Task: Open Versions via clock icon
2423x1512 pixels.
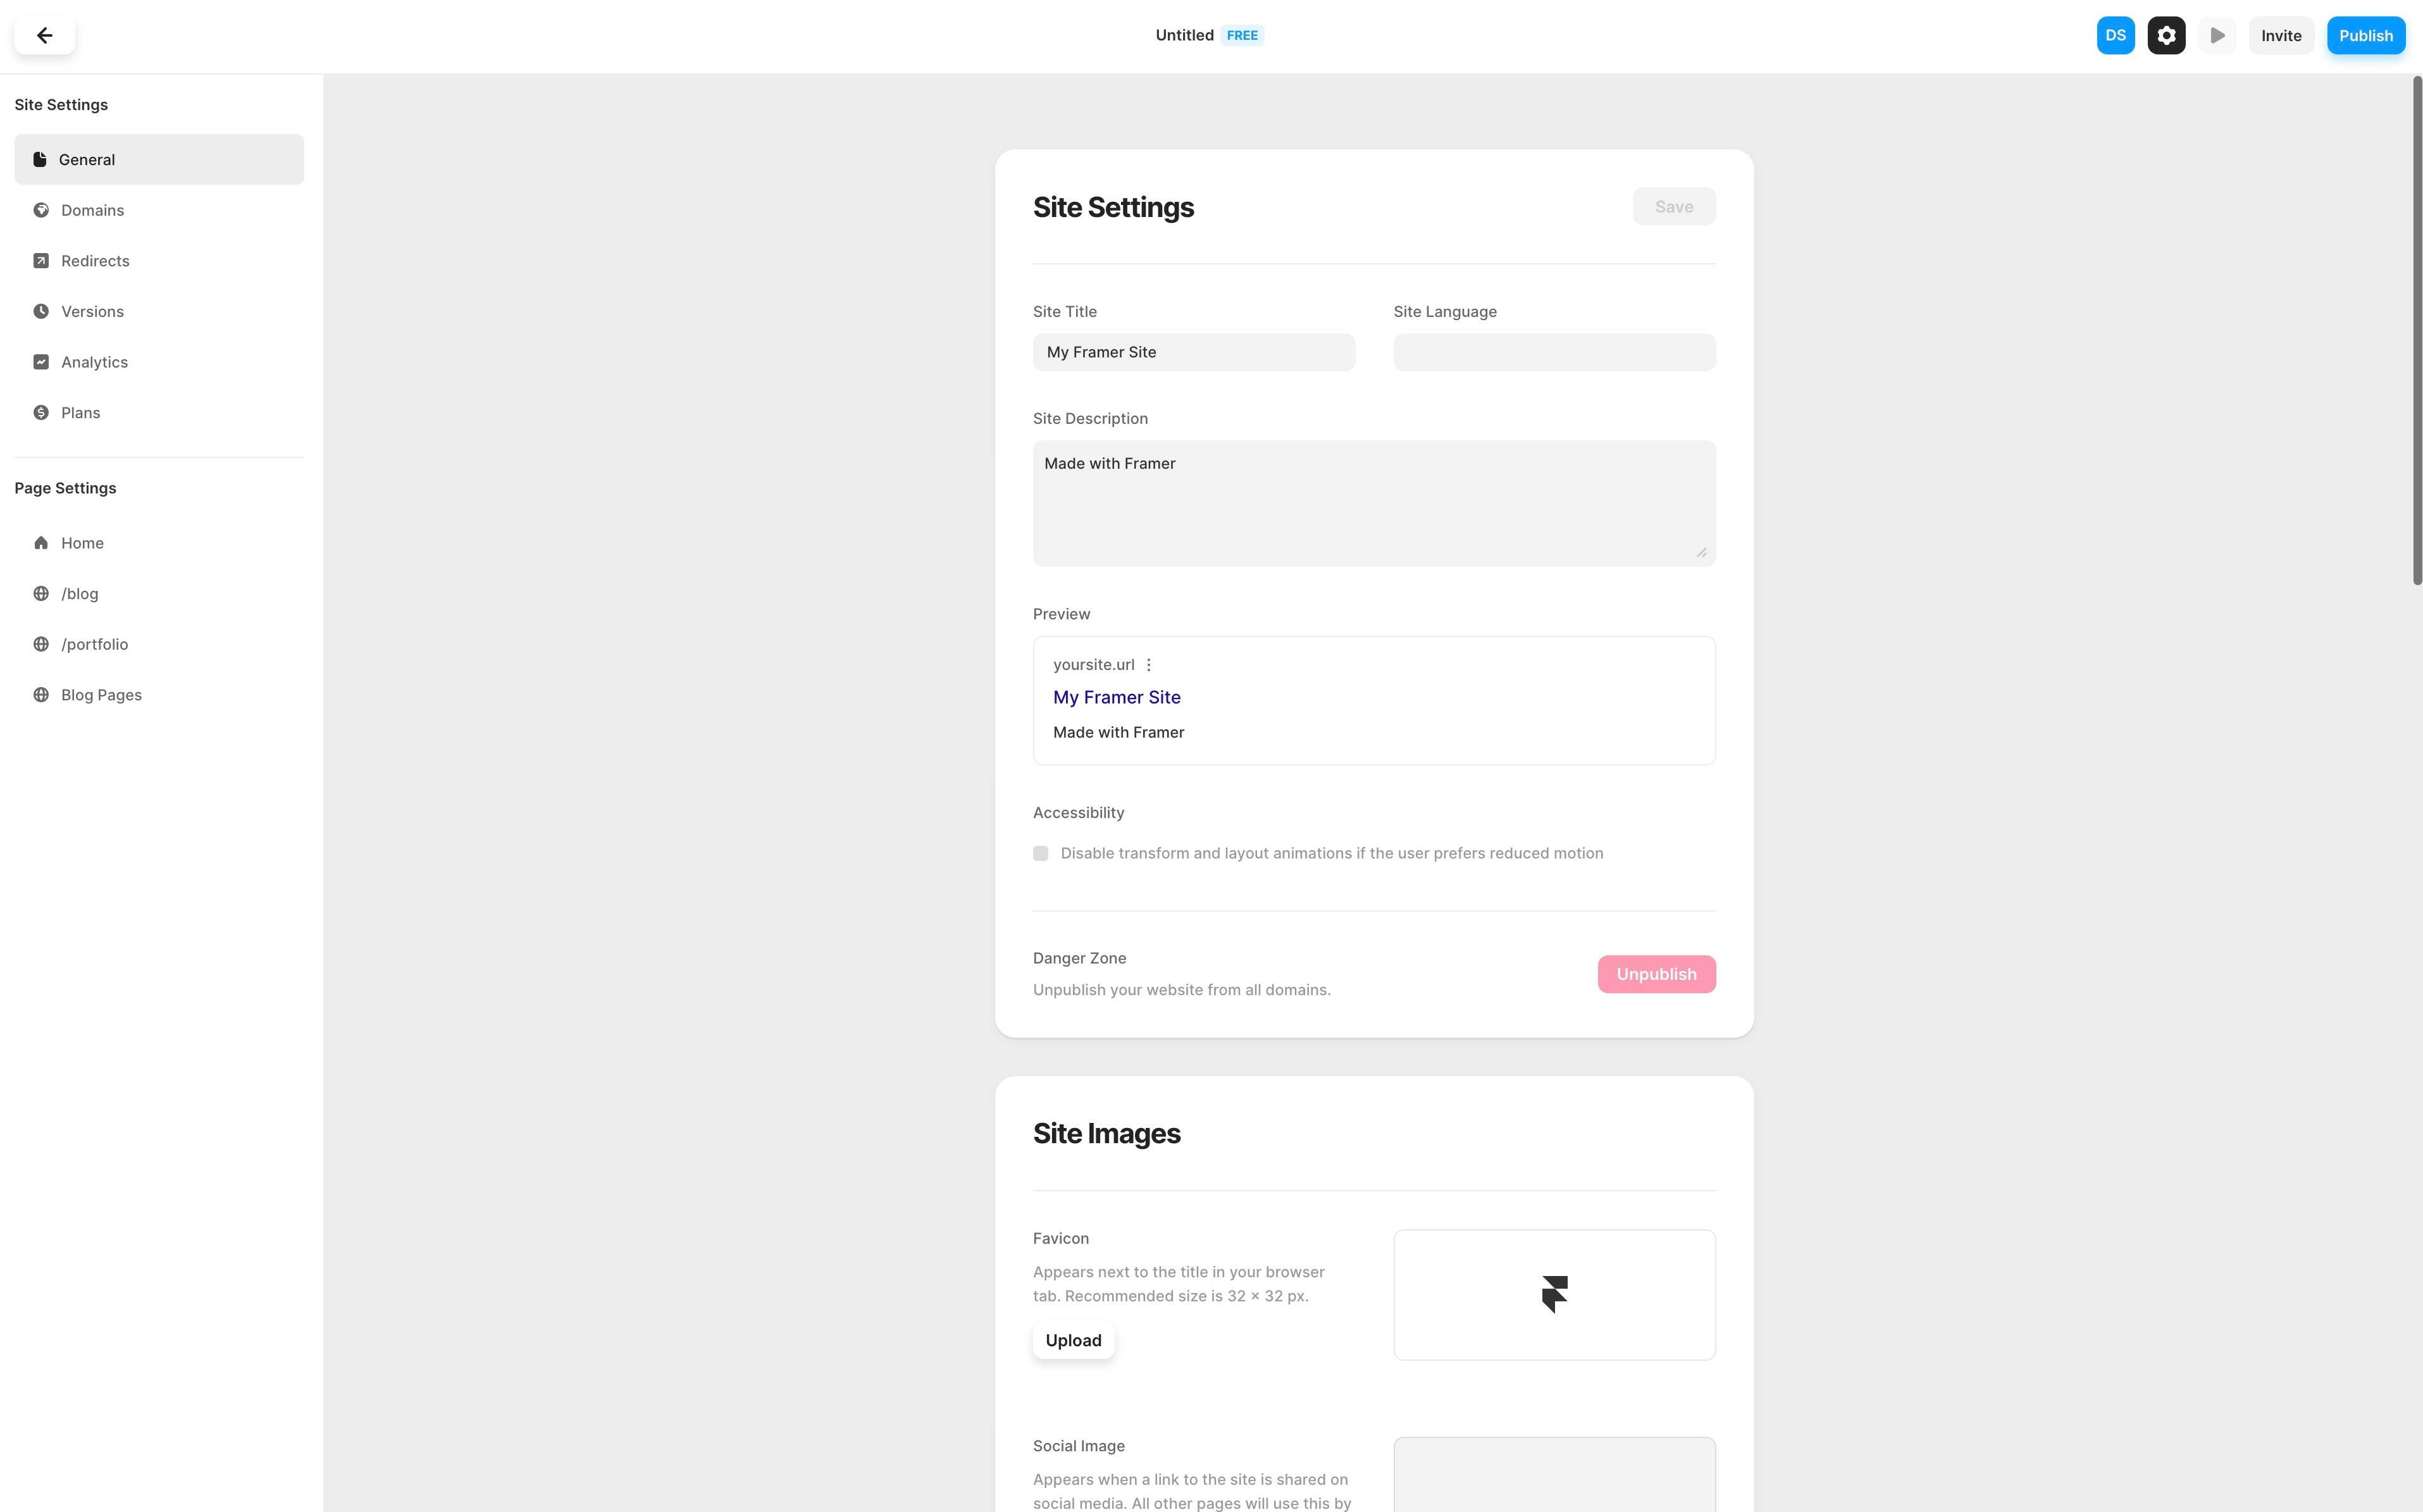Action: [41, 311]
